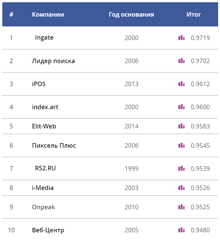Image resolution: width=220 pixels, height=241 pixels.
Task: Open the i-Media company link
Action: pos(43,188)
